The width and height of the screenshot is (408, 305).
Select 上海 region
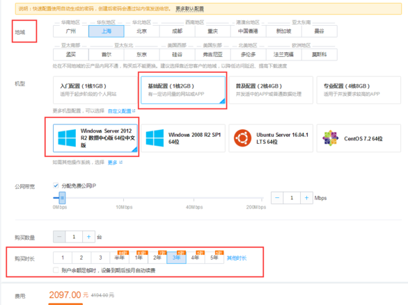(106, 31)
